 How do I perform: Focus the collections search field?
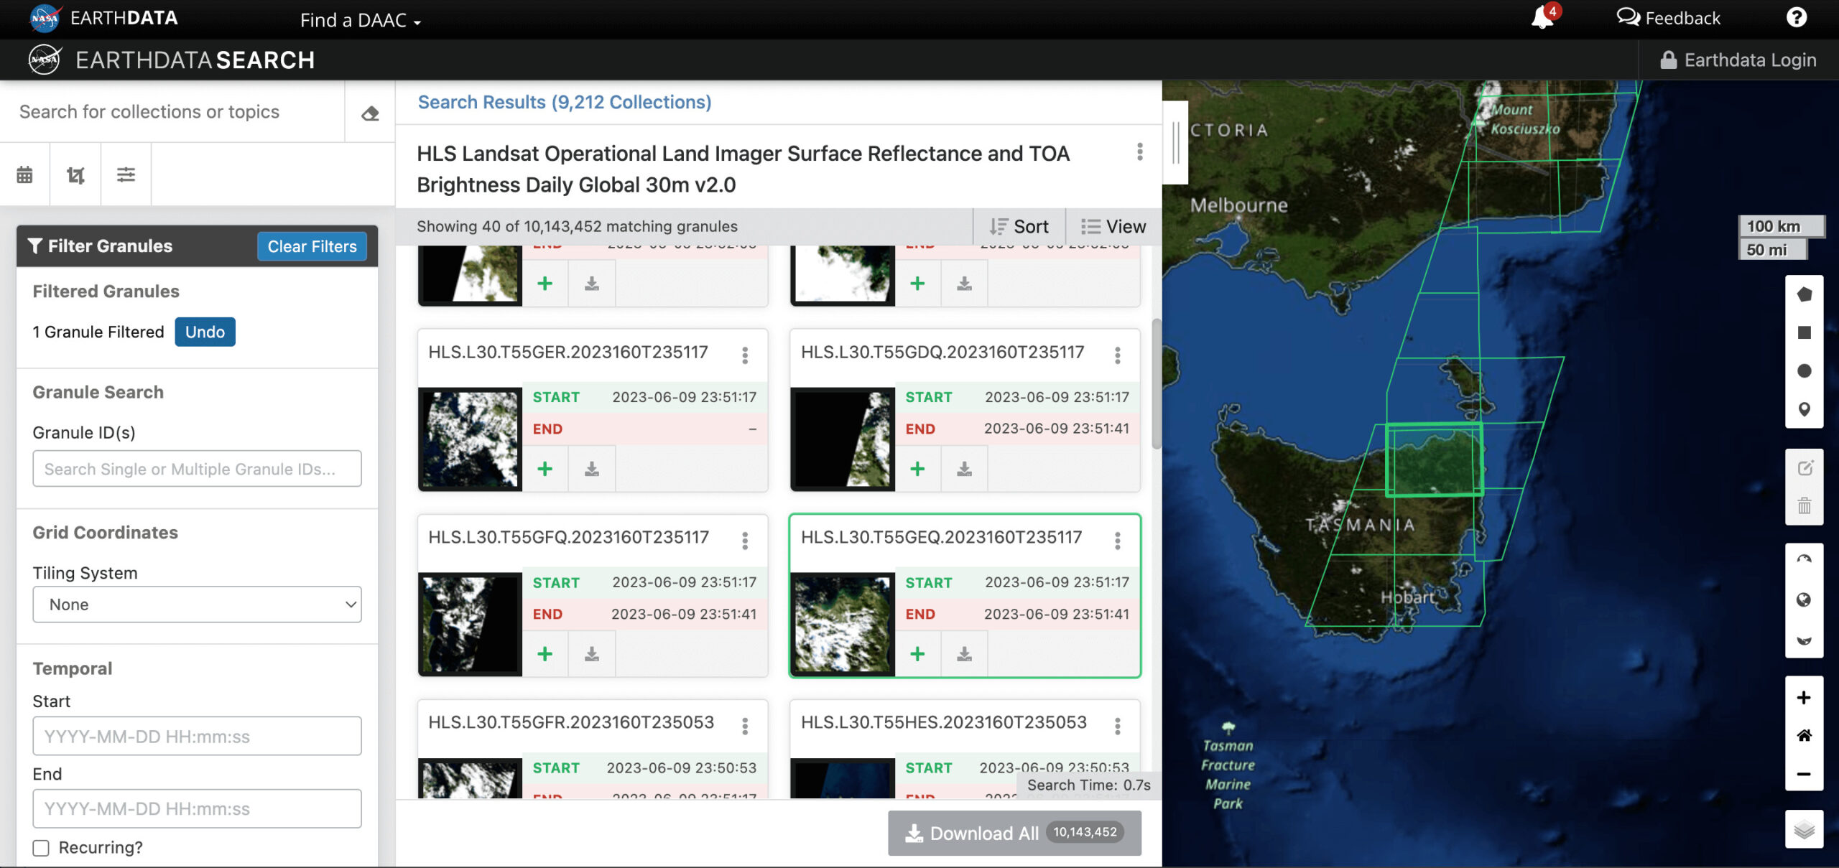tap(172, 112)
